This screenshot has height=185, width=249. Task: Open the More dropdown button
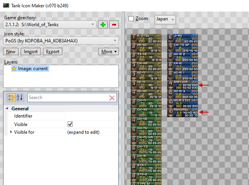108,52
